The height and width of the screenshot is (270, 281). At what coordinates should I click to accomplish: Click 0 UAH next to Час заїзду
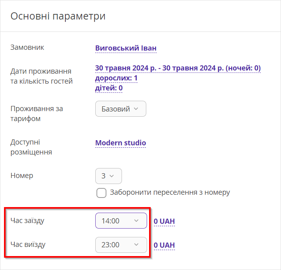[x=164, y=221]
